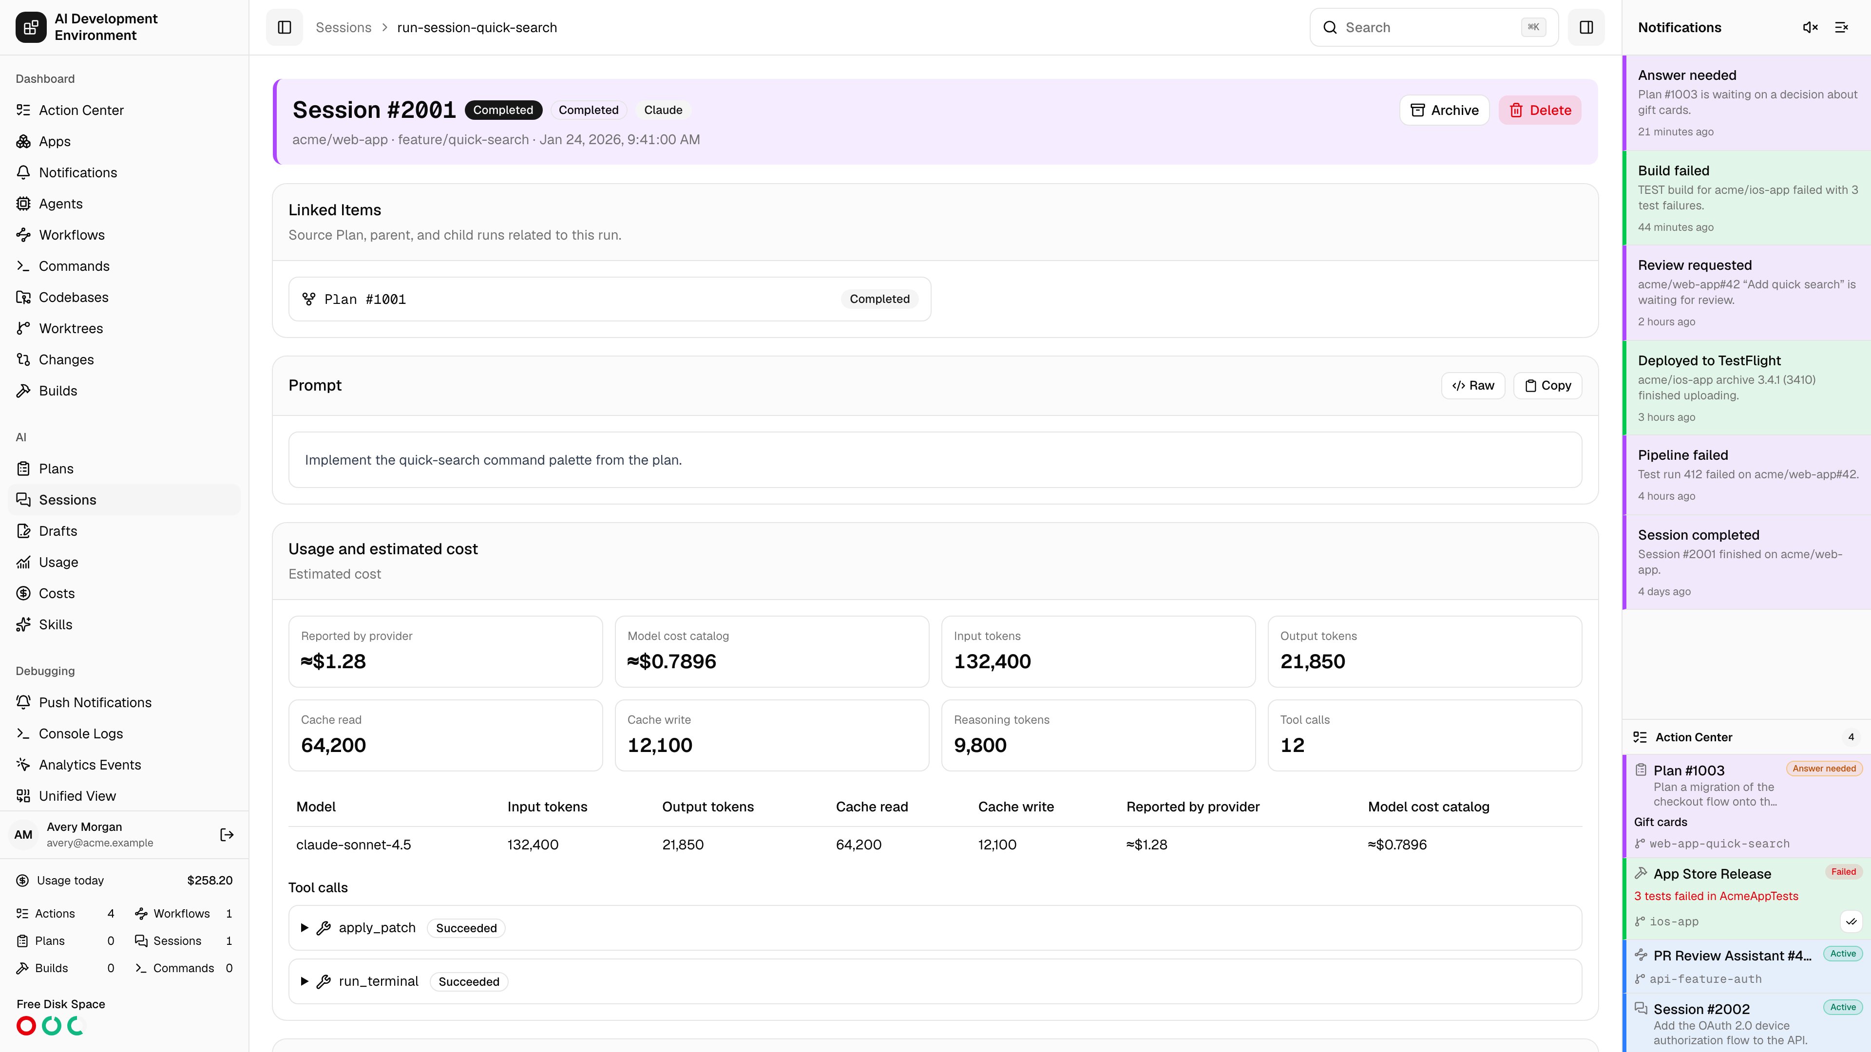Open Agents in sidebar
The height and width of the screenshot is (1052, 1871).
tap(124, 204)
